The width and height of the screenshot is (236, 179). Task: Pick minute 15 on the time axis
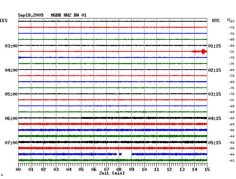point(207,169)
